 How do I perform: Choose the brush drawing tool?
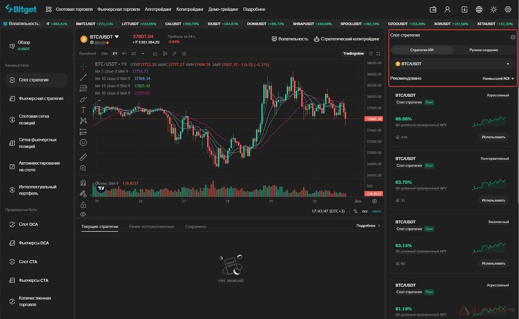[83, 99]
